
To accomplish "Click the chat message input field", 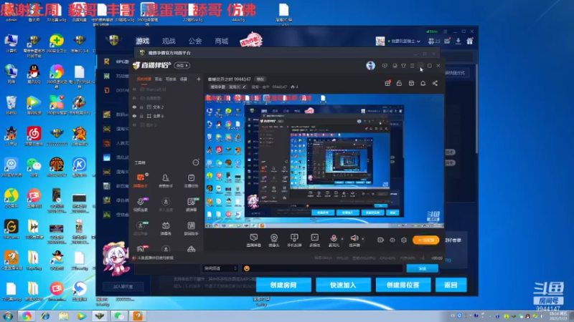I will tap(322, 268).
